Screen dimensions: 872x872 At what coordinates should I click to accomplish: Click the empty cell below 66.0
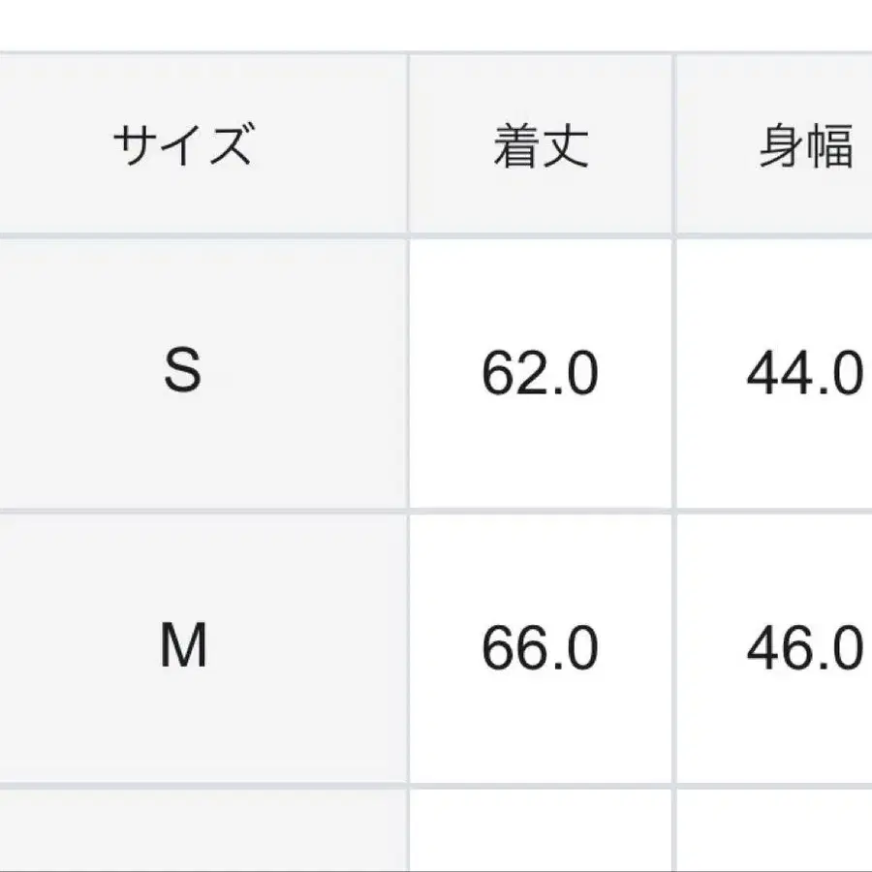pos(540,831)
